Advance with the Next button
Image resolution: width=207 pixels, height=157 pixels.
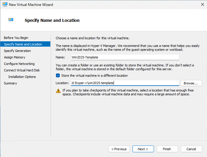pyautogui.click(x=143, y=149)
